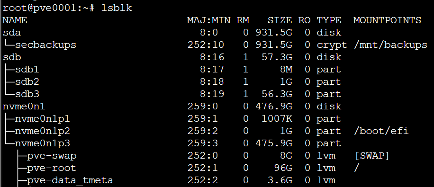Click the 252:10 device number
Viewport: 434px width, 187px height.
point(206,45)
